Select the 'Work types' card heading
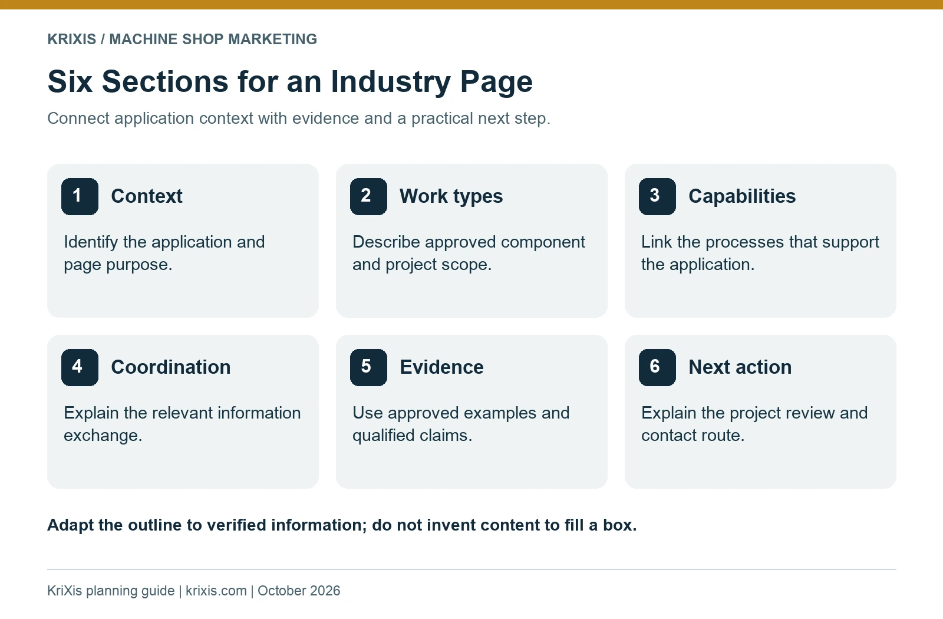The image size is (943, 619). click(451, 196)
